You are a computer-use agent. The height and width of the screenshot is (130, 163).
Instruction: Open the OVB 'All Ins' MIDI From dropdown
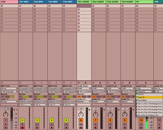(9, 89)
